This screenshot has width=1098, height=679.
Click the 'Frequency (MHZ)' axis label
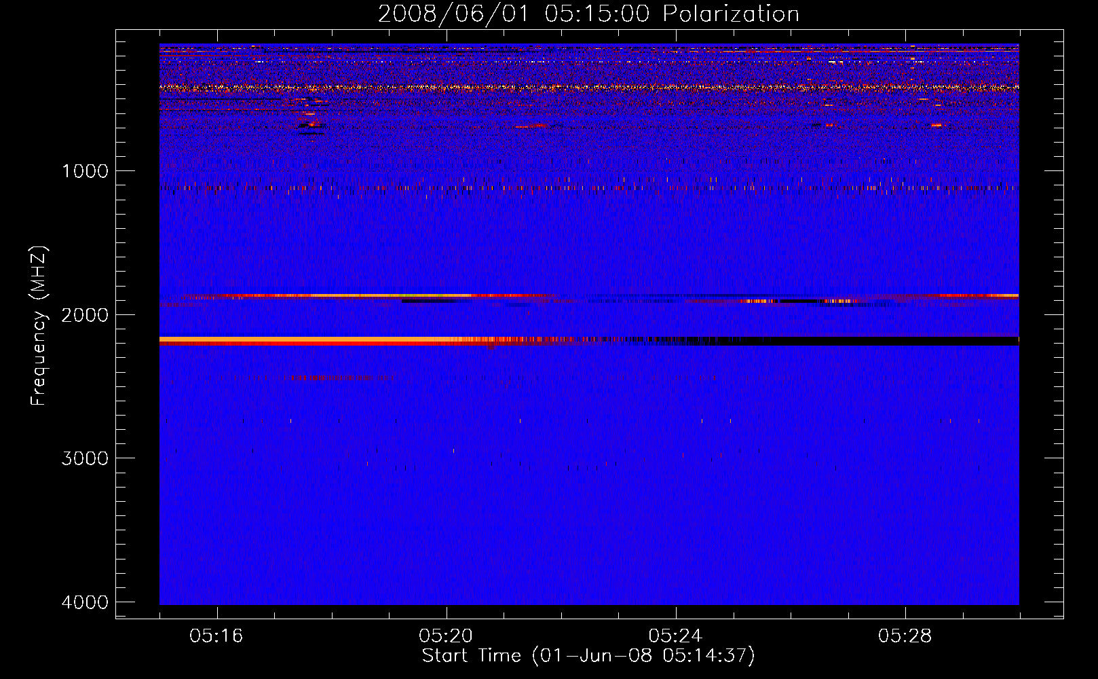pyautogui.click(x=38, y=326)
